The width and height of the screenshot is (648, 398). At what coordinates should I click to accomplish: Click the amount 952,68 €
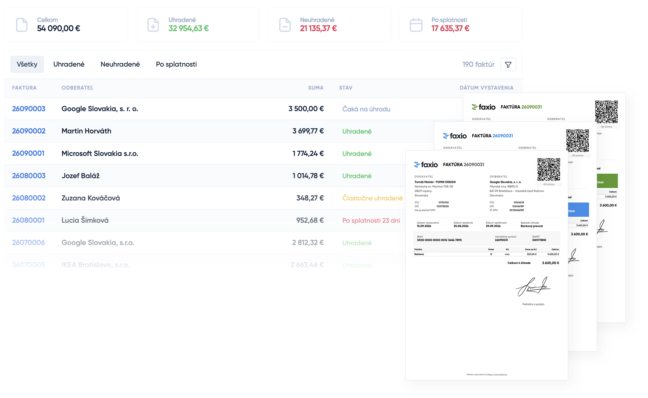click(x=310, y=220)
